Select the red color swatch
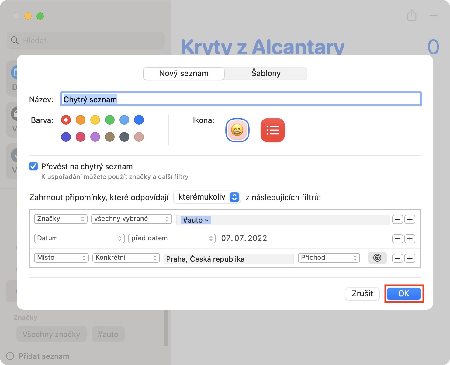Screen dimensions: 450x365 pyautogui.click(x=66, y=120)
